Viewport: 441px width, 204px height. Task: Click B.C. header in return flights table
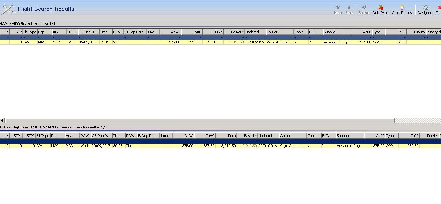tap(329, 136)
